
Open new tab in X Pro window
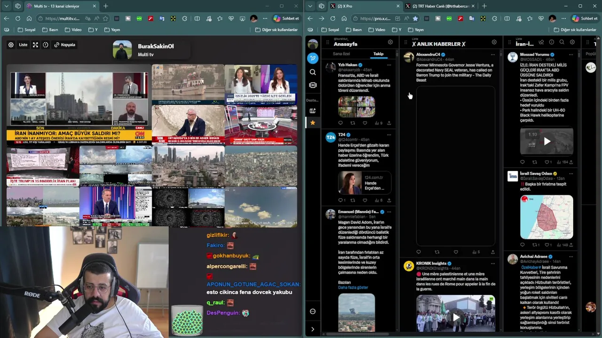point(484,6)
